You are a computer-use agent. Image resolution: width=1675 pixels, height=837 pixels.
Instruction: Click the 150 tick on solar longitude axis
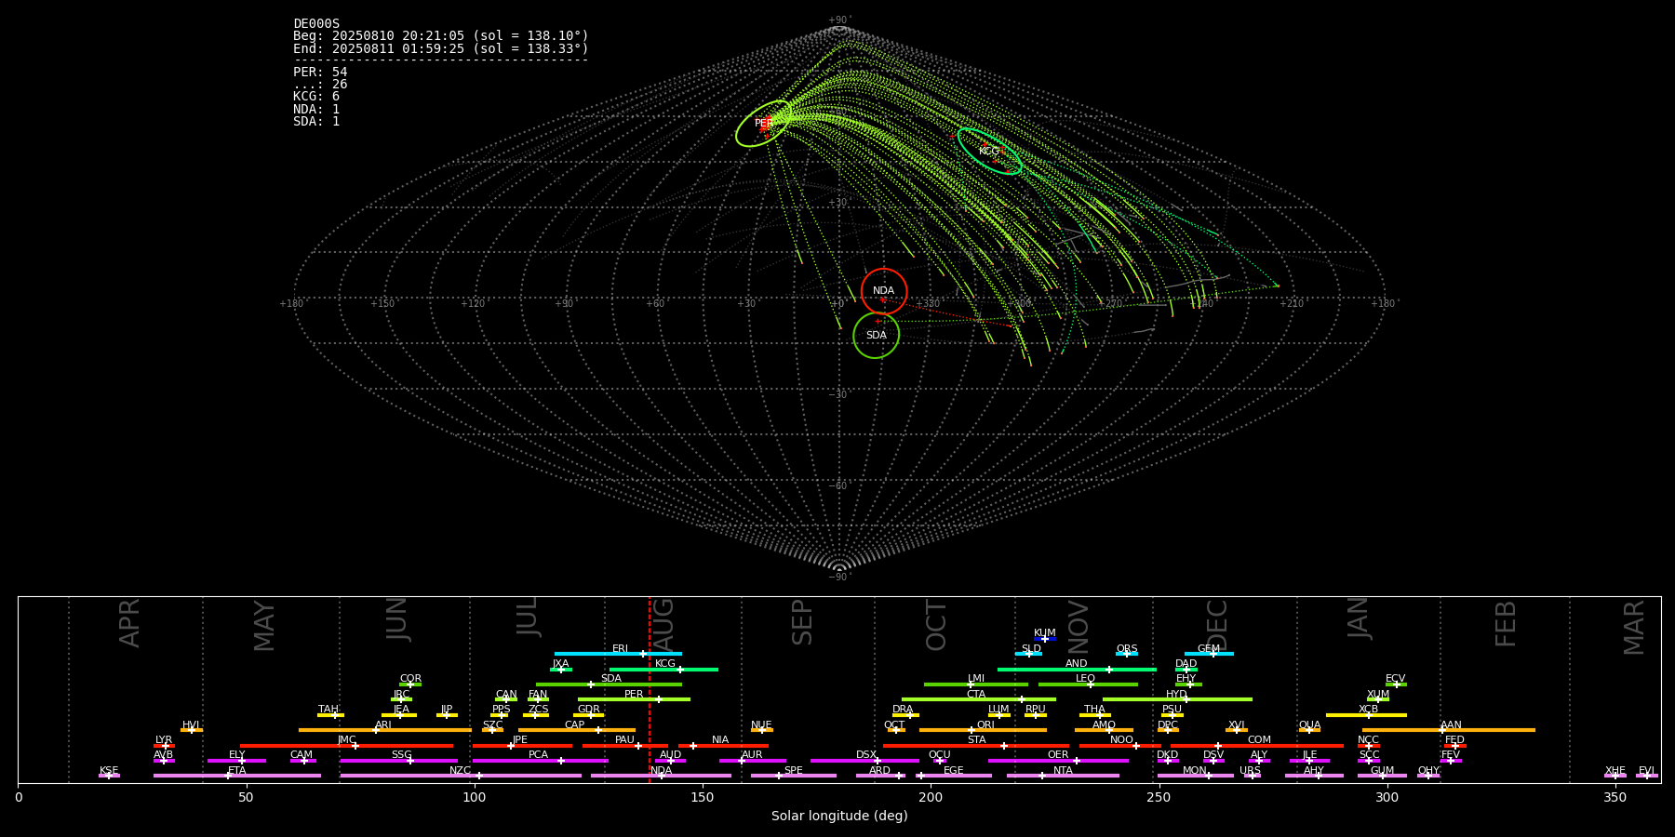coord(703,797)
